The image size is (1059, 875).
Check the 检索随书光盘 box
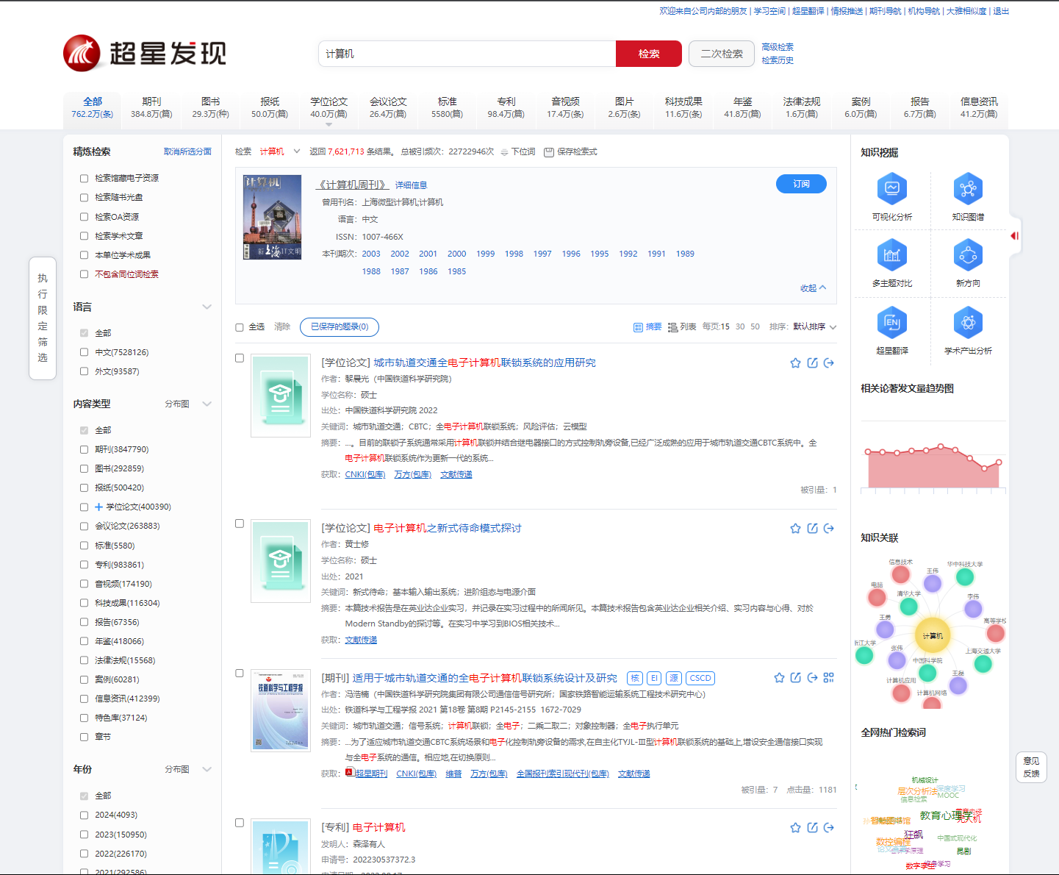tap(84, 198)
